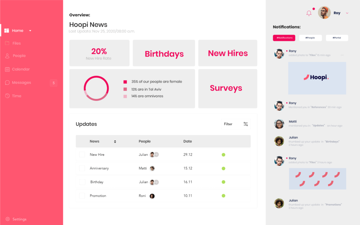Open the filter sliders icon next to Filter
Screen dimensions: 360x225
coord(246,124)
